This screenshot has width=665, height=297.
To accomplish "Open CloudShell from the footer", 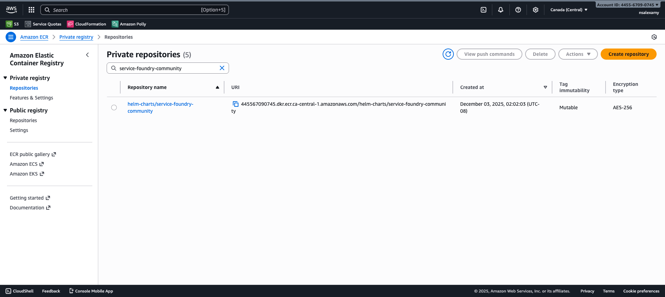I will (x=20, y=291).
